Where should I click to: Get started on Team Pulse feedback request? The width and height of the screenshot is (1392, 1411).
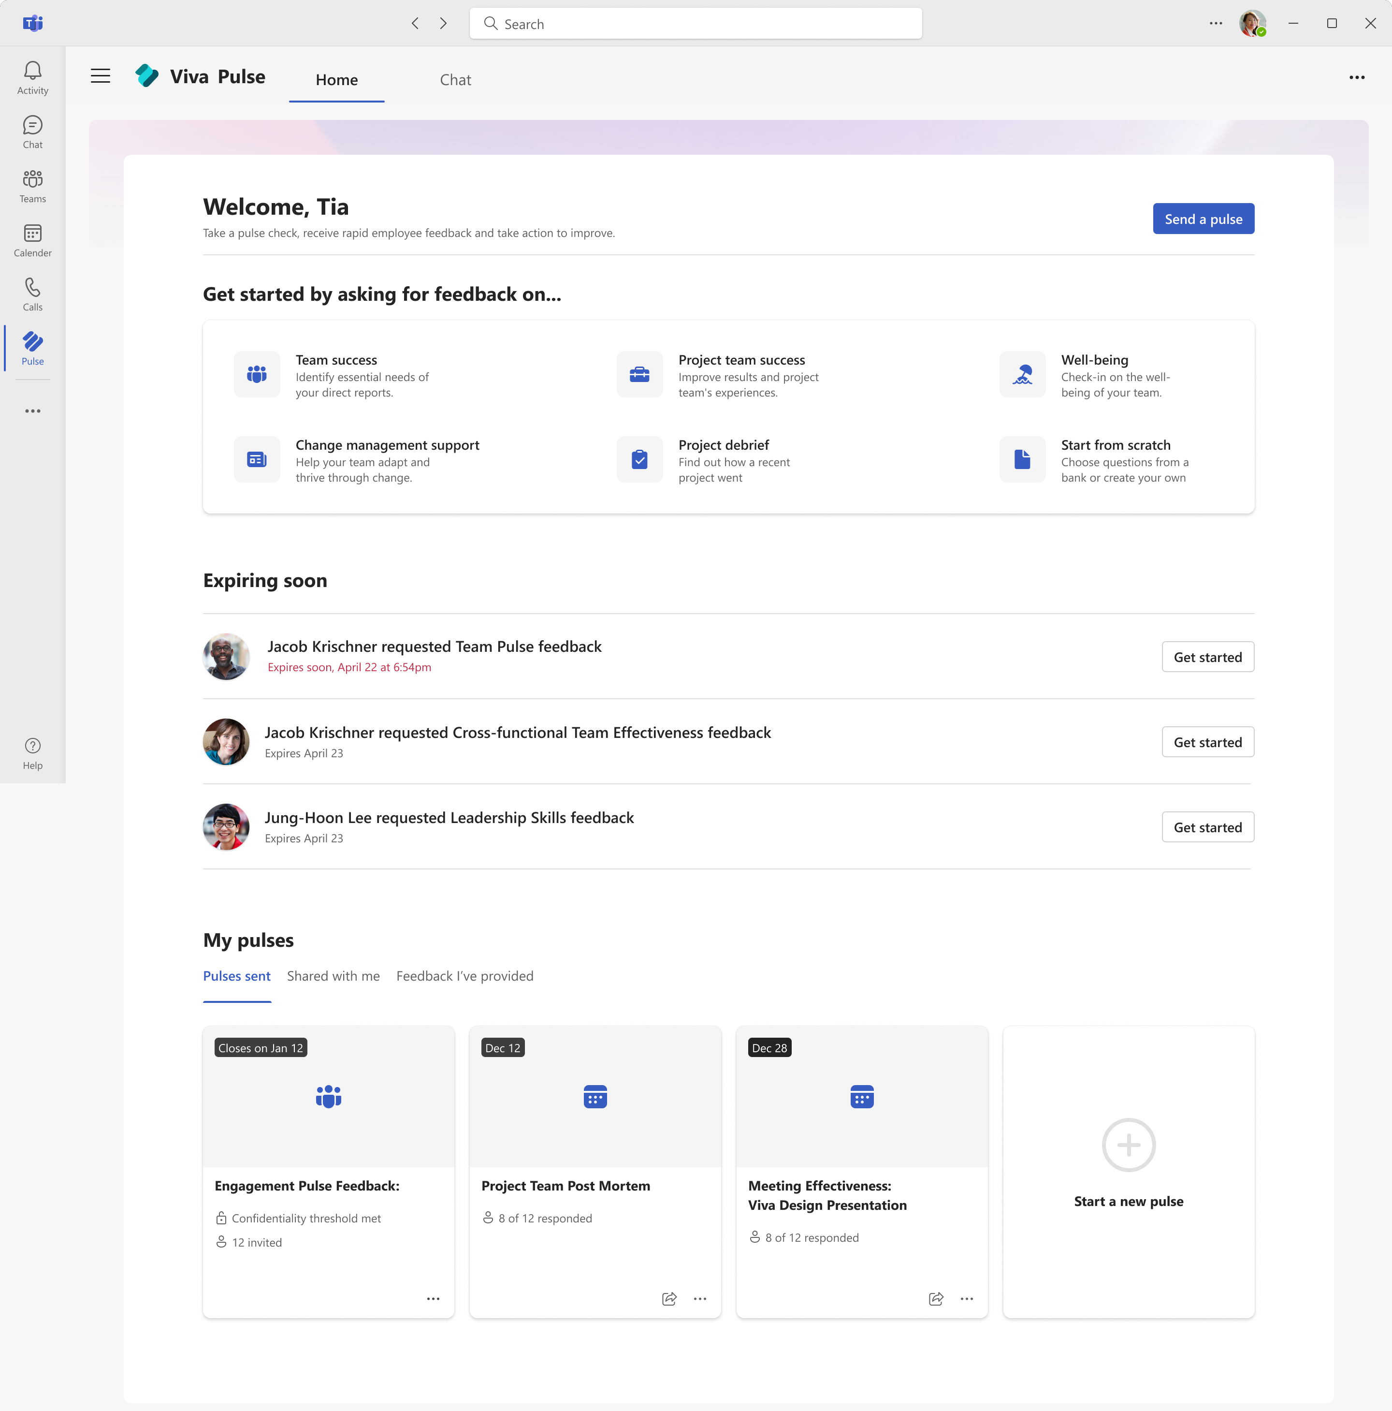pyautogui.click(x=1207, y=657)
